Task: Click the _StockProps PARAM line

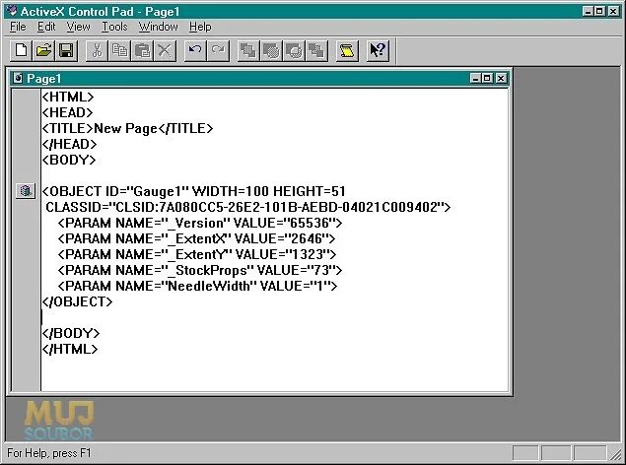Action: pyautogui.click(x=200, y=270)
